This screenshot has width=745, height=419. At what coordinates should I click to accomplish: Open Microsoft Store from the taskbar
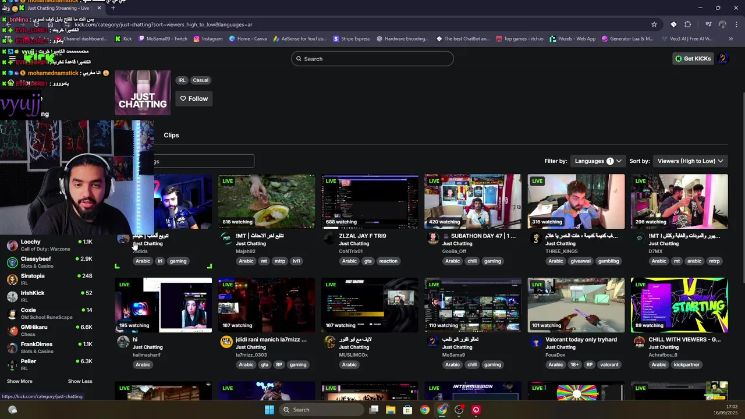407,410
